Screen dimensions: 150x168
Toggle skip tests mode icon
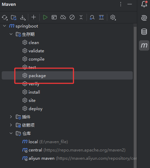pos(72,17)
